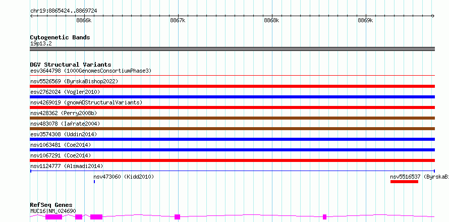Open the nsv473060 (Kidd2010) label
The image size is (449, 222).
coord(124,177)
